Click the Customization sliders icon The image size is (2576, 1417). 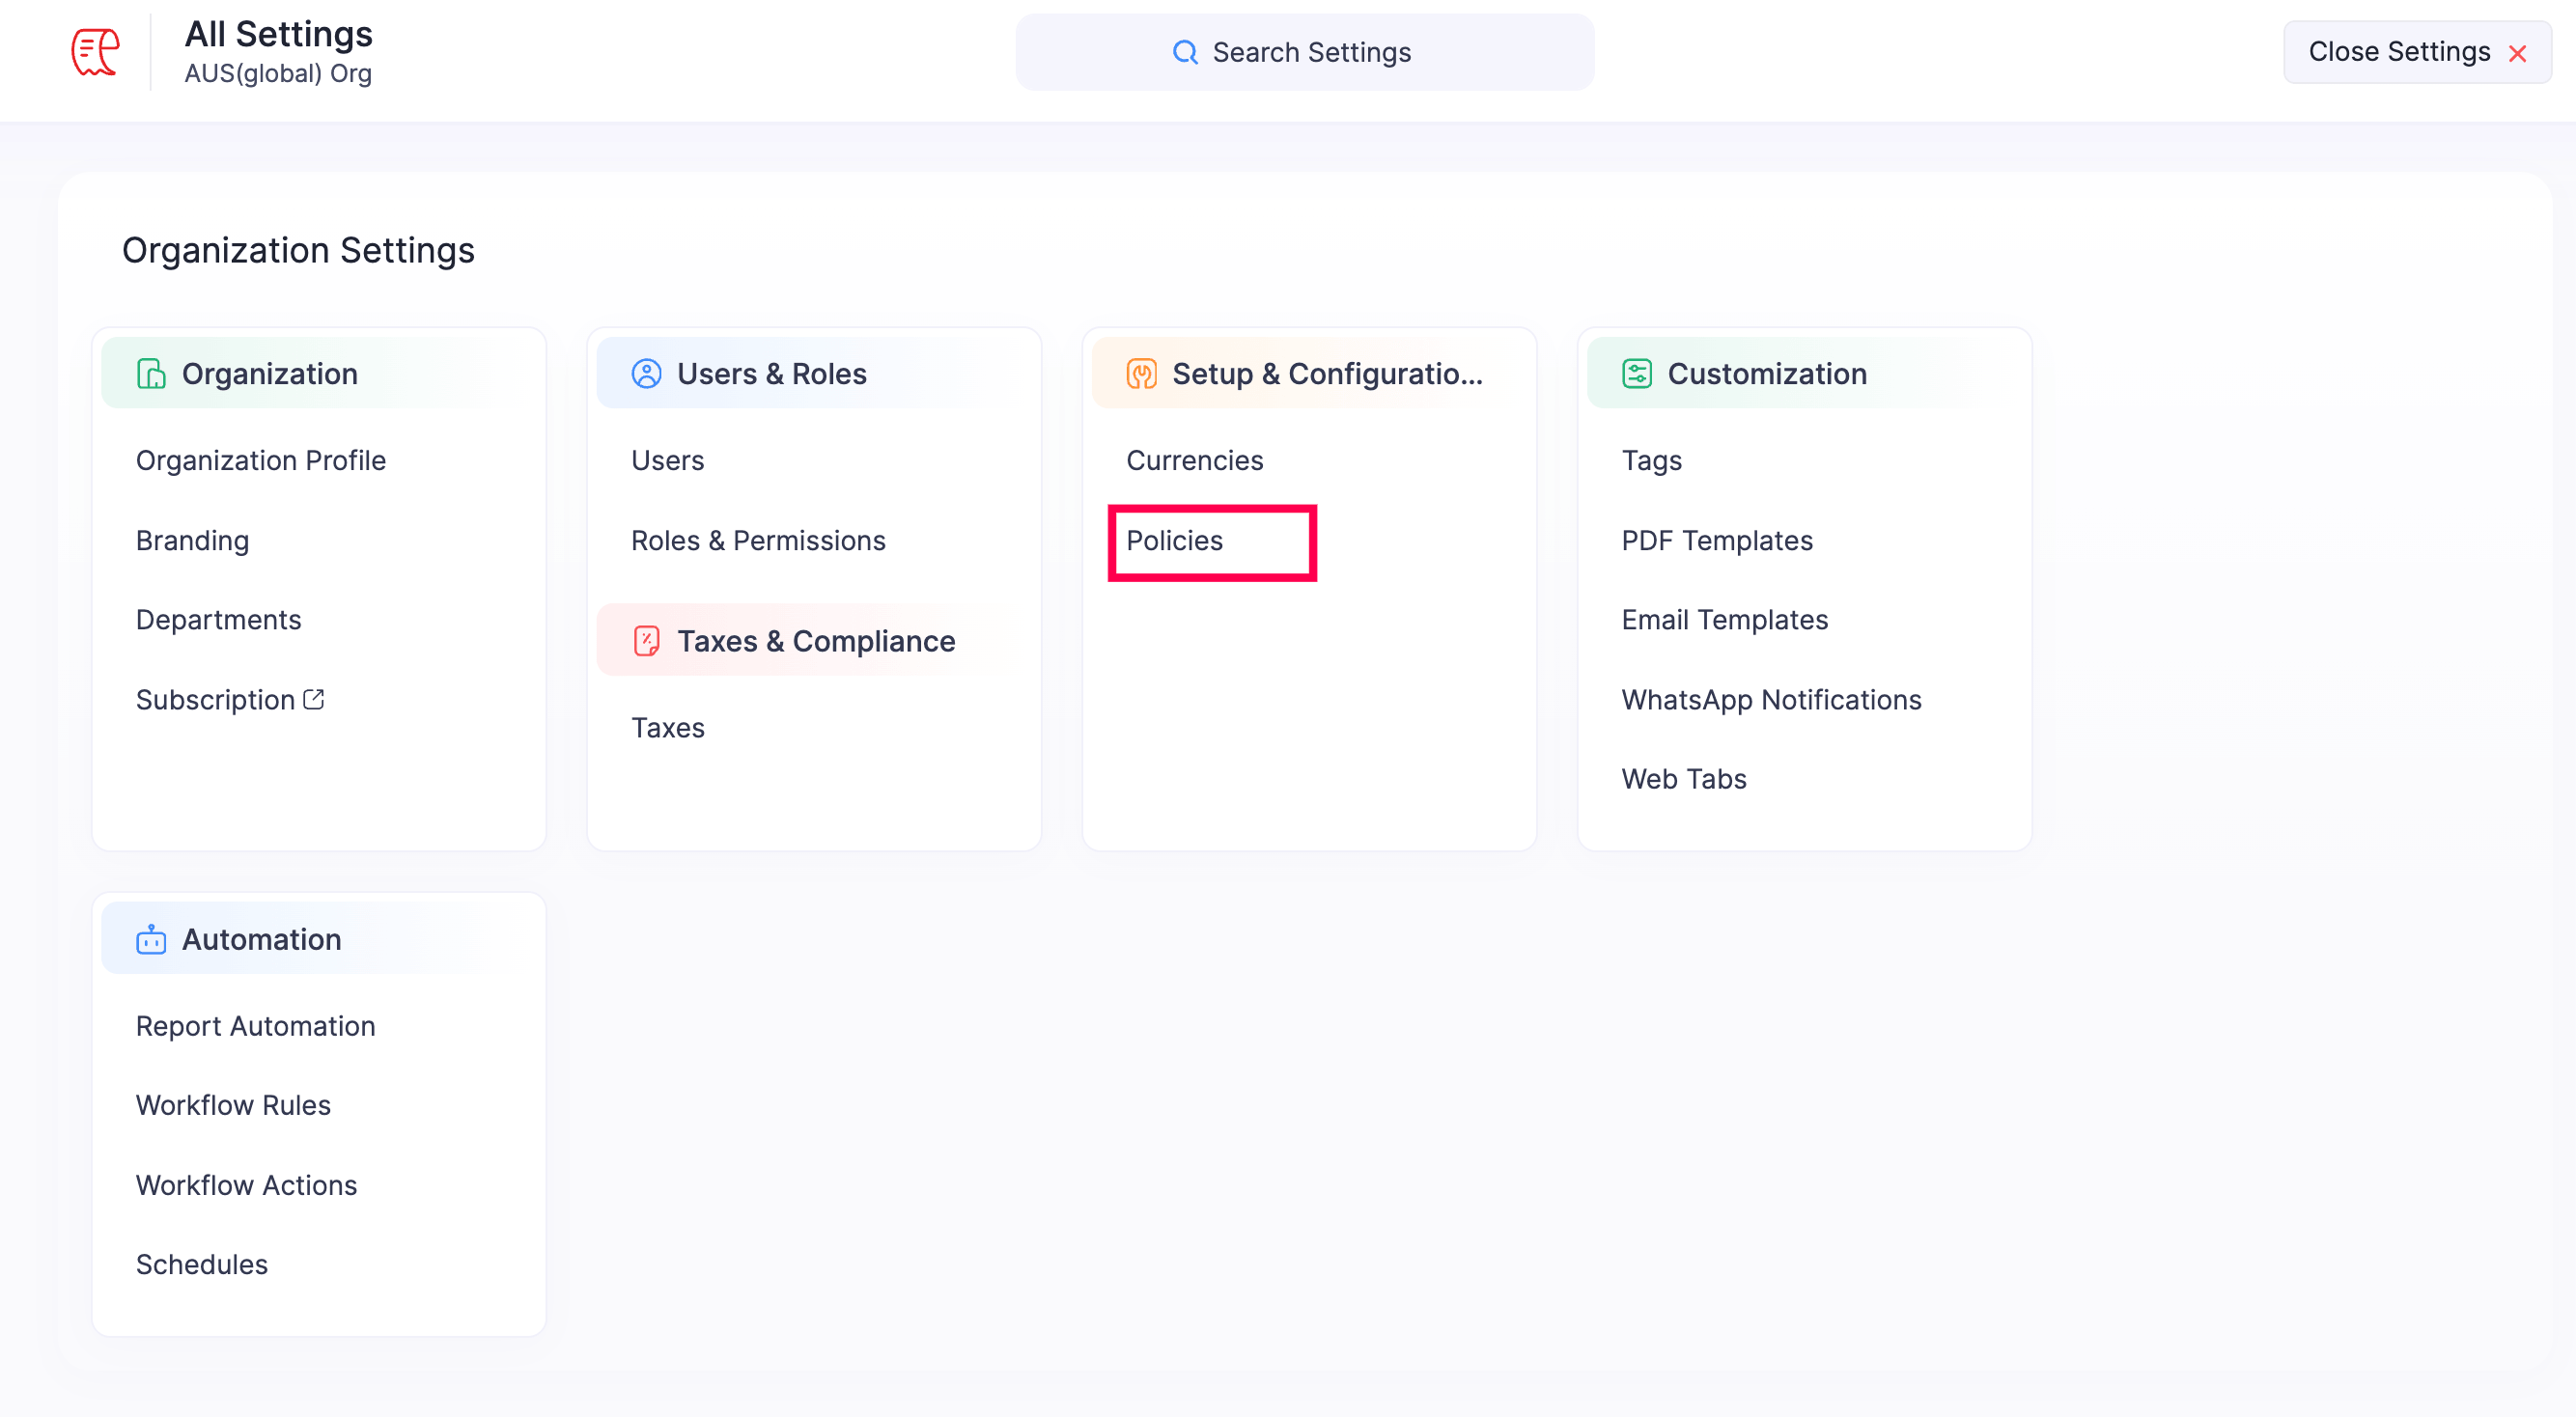(x=1636, y=374)
